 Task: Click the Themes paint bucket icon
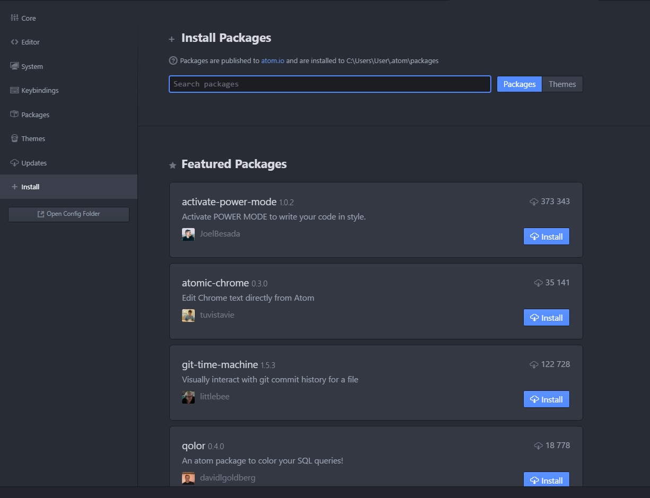[14, 138]
